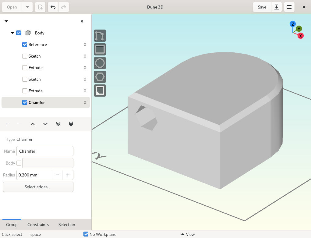311x238 pixels.
Task: Click the Save As download icon
Action: point(277,7)
